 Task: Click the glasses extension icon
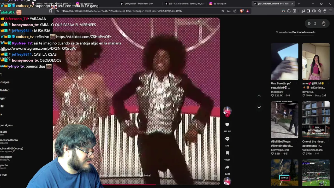tap(283, 11)
